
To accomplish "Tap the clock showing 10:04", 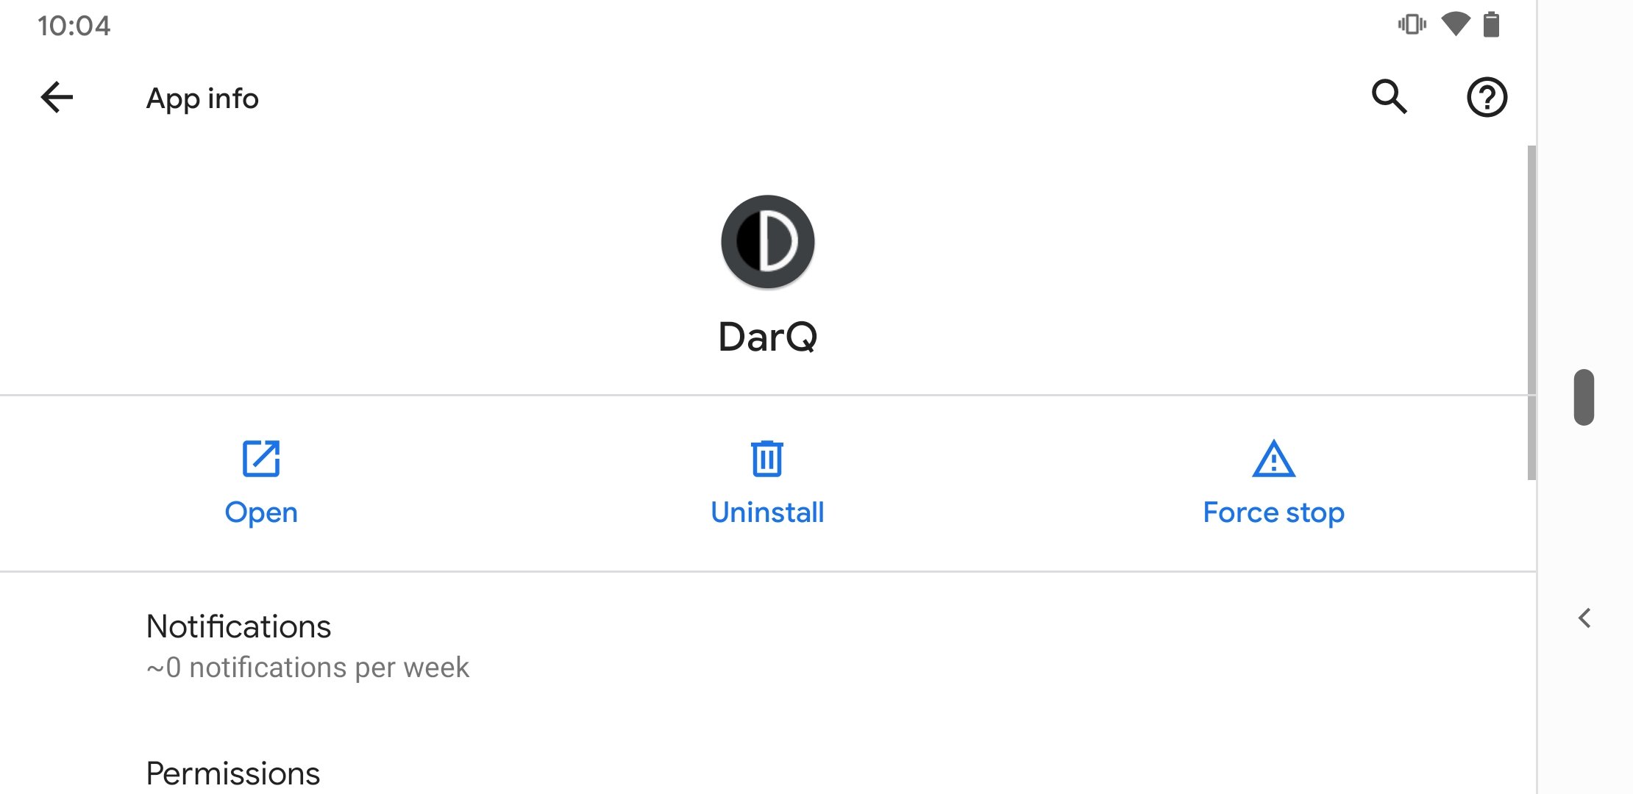I will (x=74, y=26).
